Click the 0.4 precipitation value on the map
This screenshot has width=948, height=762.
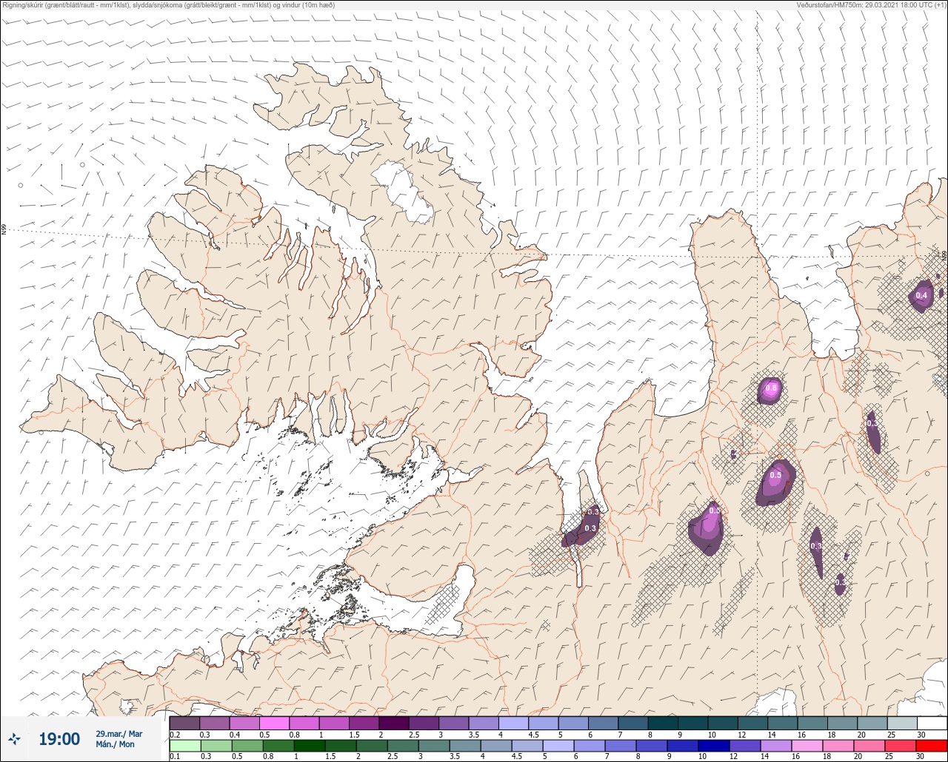(921, 296)
